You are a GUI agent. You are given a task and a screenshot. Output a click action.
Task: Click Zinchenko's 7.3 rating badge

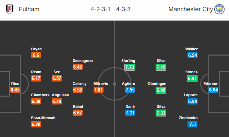(x=192, y=124)
